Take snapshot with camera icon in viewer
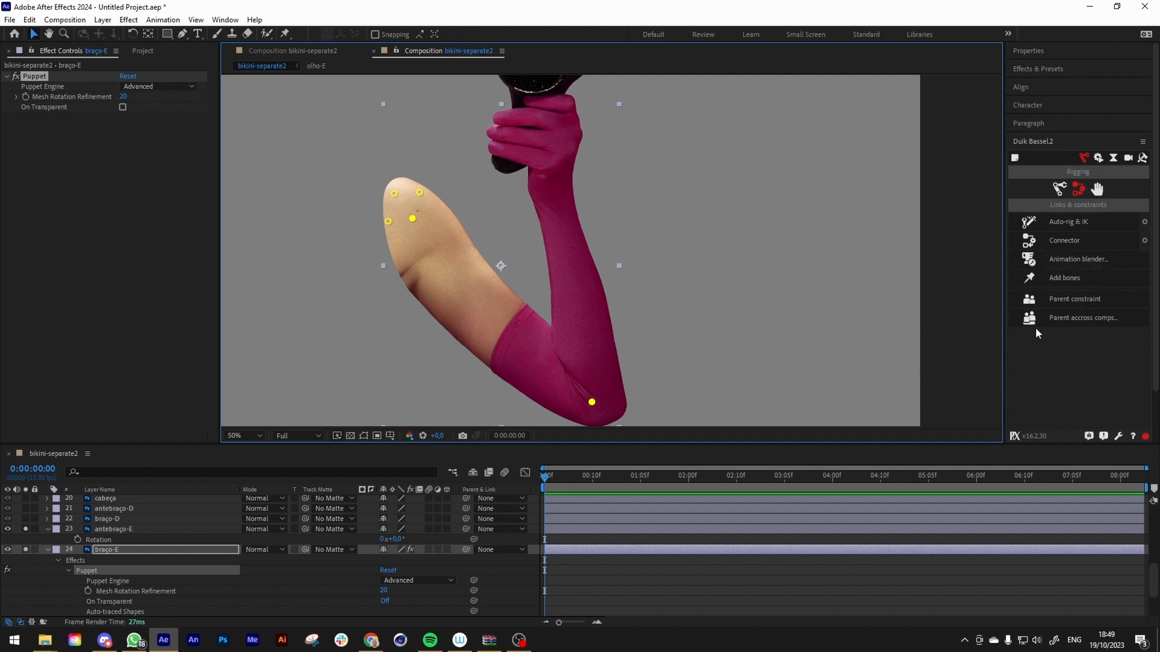 click(x=462, y=435)
